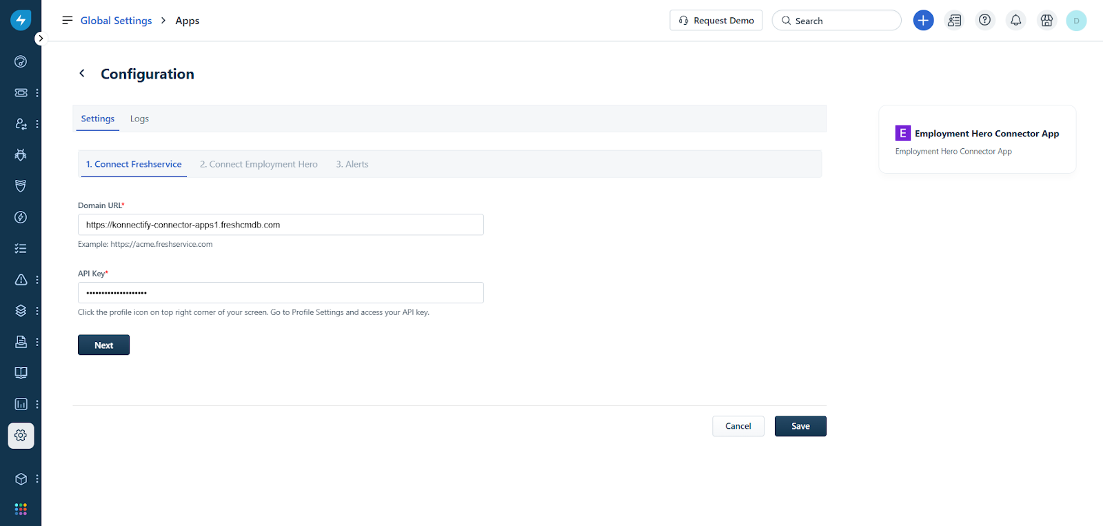Image resolution: width=1103 pixels, height=526 pixels.
Task: Open the user-swap icon in sidebar
Action: 21,124
